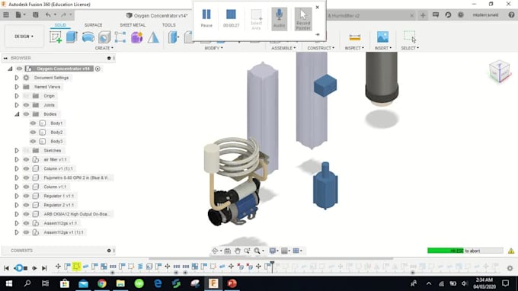Hide Body2 with its eye icon

[x=33, y=132]
